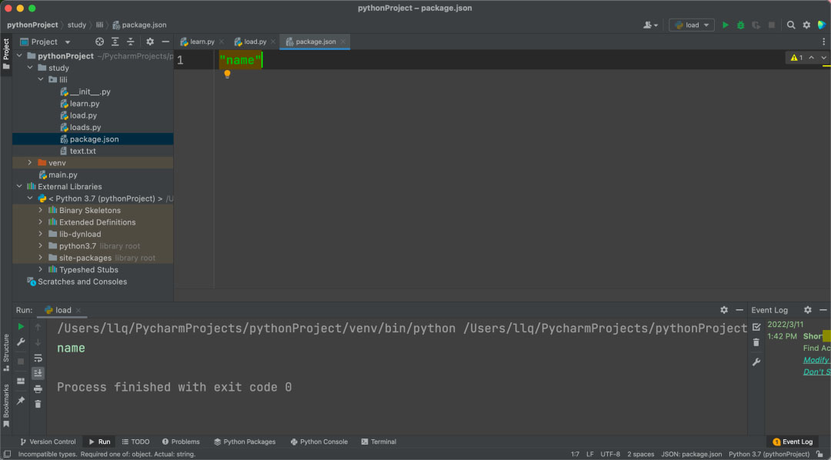Toggle soft-wrap in Run console

[x=38, y=358]
